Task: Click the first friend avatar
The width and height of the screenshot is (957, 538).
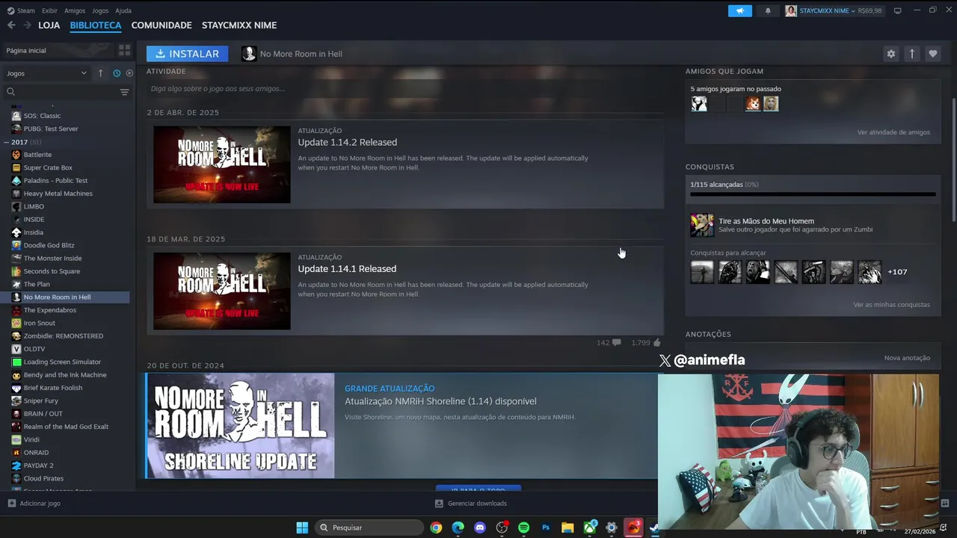Action: pos(699,104)
